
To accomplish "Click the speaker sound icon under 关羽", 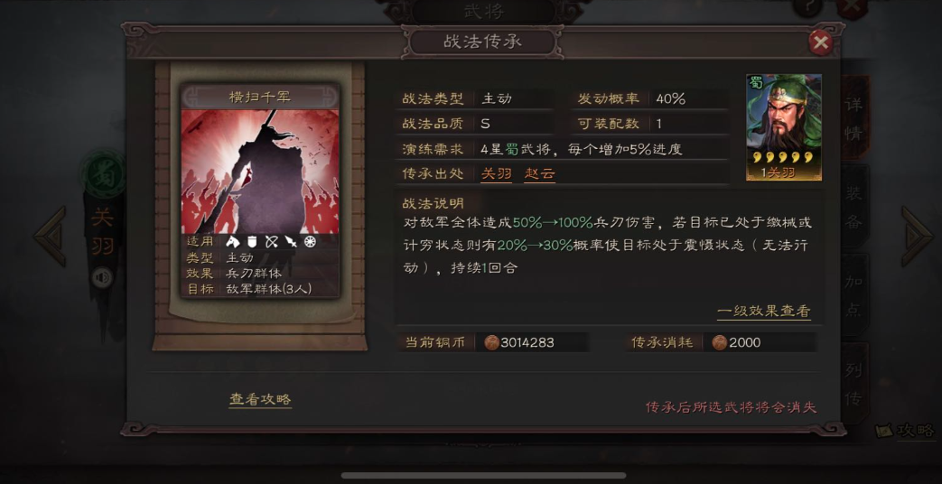I will [102, 277].
